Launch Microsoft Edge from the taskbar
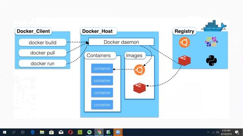This screenshot has width=243, height=136. pos(33,132)
